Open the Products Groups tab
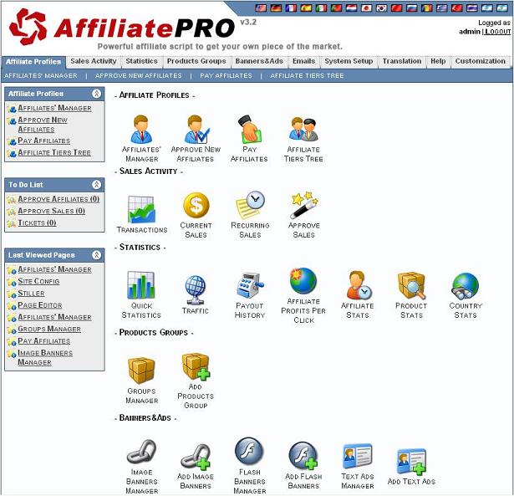 tap(196, 61)
